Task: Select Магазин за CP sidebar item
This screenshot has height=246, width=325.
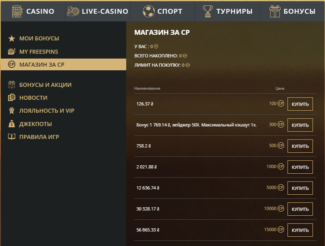Action: 63,64
